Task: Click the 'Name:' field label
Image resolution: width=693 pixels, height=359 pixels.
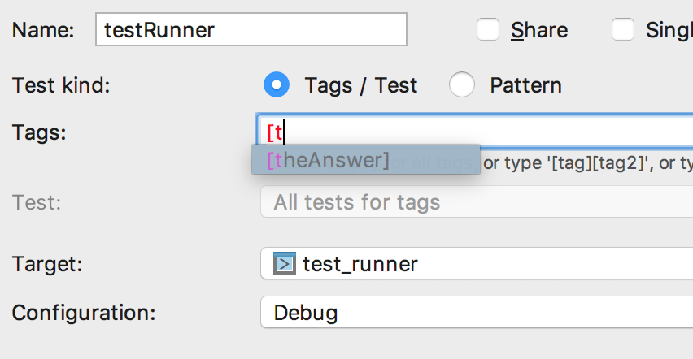Action: tap(43, 31)
